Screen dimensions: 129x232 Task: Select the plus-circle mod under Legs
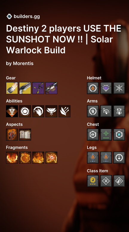[x=119, y=158]
